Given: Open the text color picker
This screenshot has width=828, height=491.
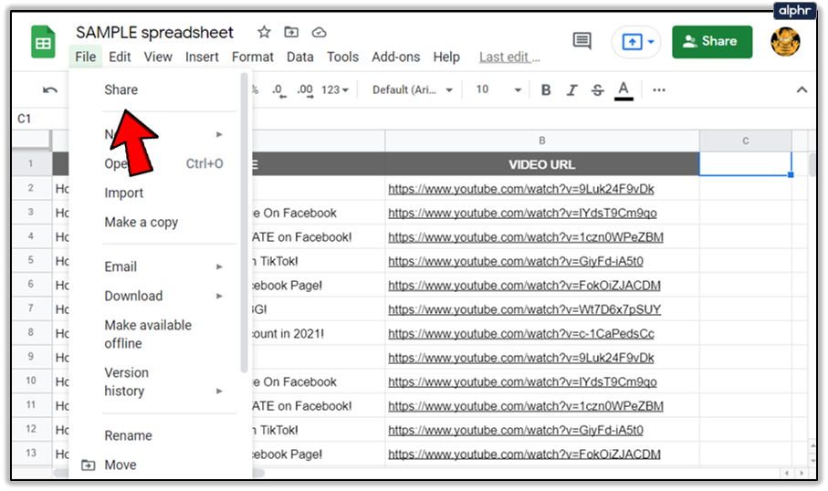Looking at the screenshot, I should pyautogui.click(x=624, y=89).
